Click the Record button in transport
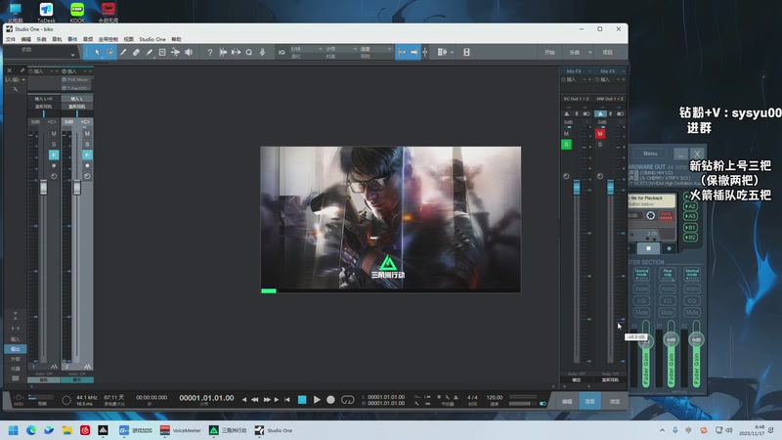The width and height of the screenshot is (782, 440). pos(330,399)
